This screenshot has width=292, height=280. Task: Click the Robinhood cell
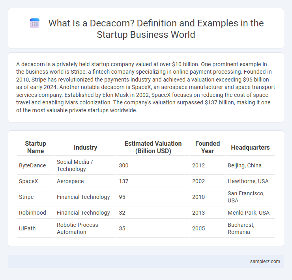pos(36,213)
